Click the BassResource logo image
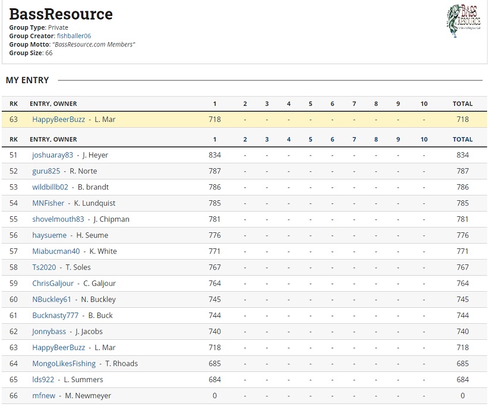This screenshot has width=489, height=407. point(463,21)
